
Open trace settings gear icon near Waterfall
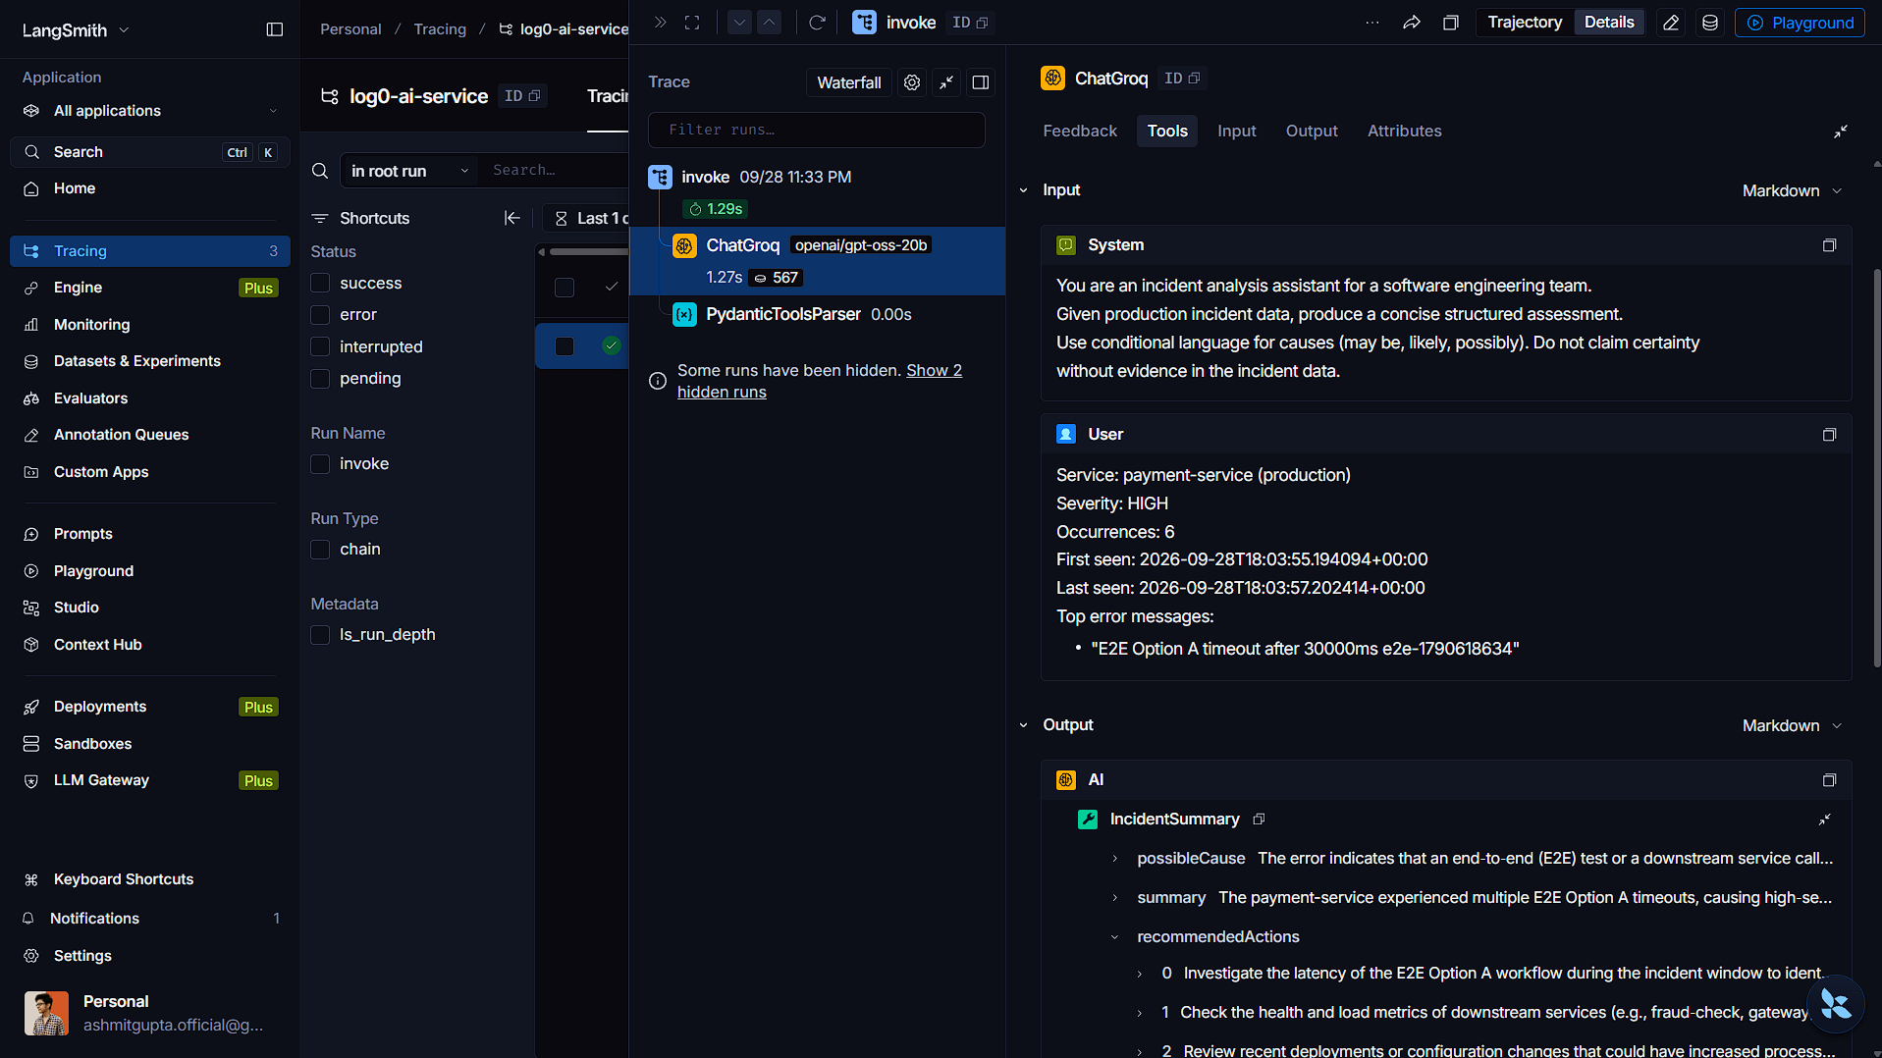(912, 82)
